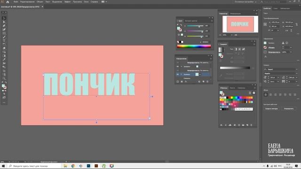Switch to thumbnail view in Swatches panel
The image size is (301, 169).
tap(254, 93)
